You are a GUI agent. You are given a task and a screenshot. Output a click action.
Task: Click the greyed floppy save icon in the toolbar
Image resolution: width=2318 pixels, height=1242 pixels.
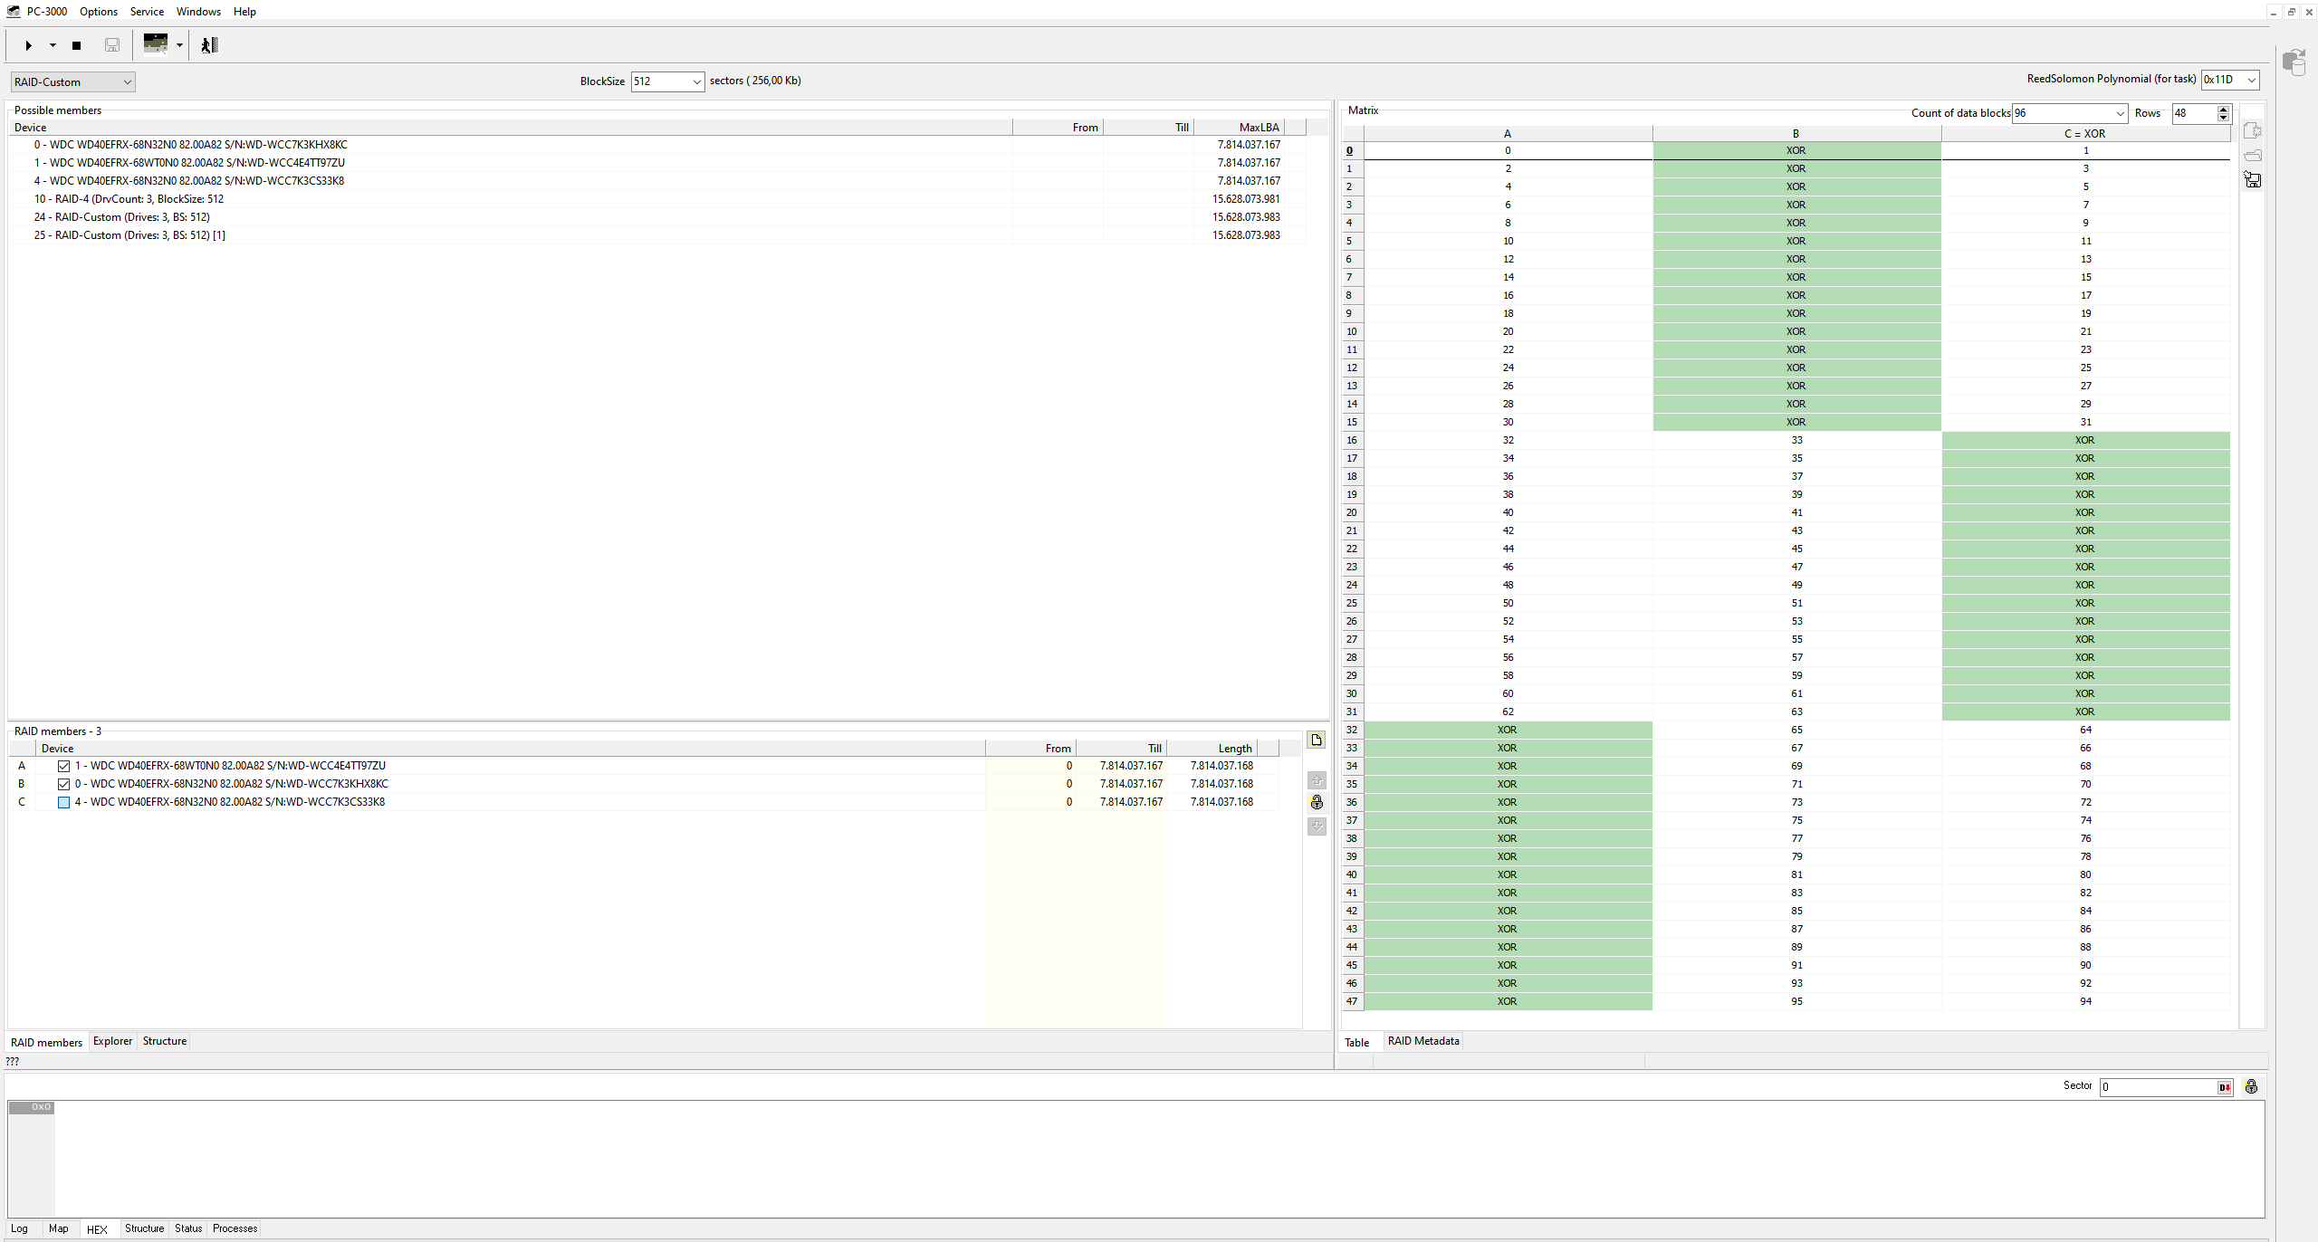coord(112,45)
